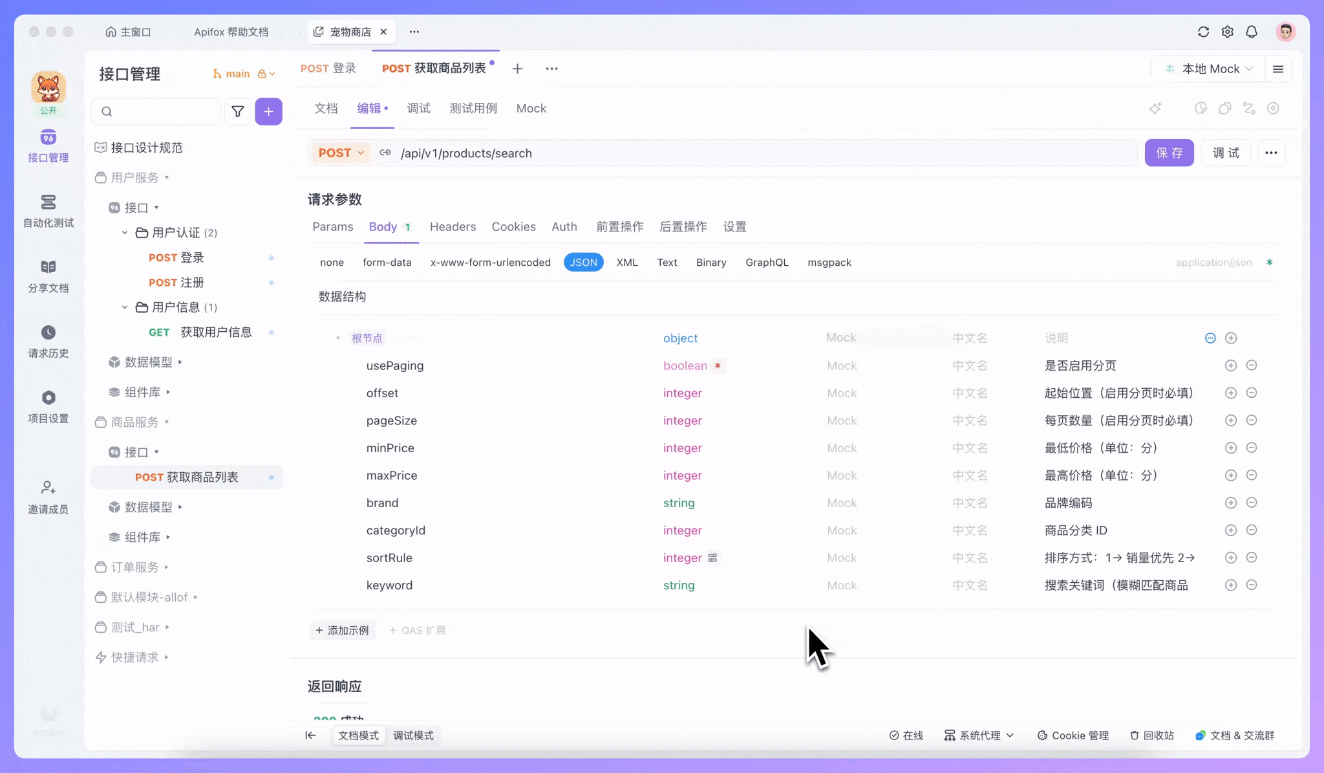This screenshot has width=1324, height=773.
Task: Click the 添加示例 button
Action: coord(342,629)
